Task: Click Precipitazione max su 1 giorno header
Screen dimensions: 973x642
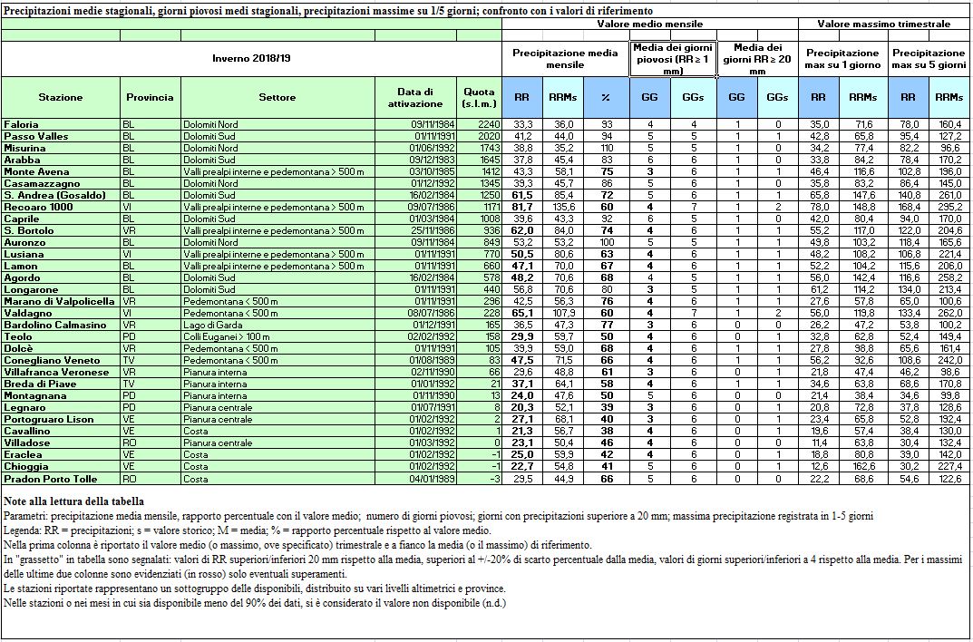Action: 842,59
